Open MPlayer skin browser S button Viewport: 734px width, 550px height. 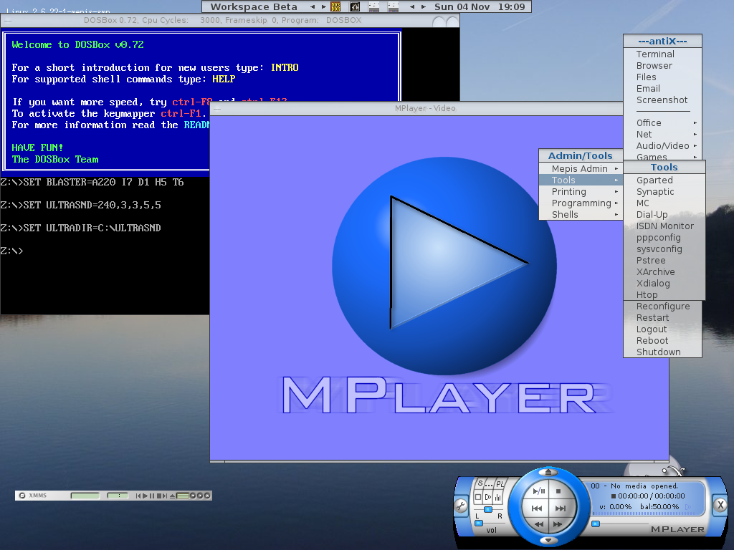coord(480,483)
